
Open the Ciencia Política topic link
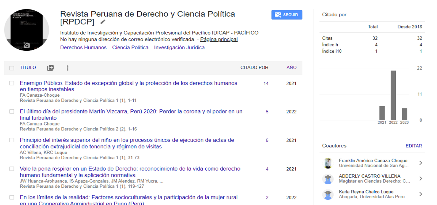(130, 48)
